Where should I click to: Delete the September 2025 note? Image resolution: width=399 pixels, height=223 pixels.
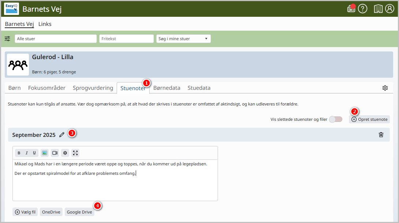[381, 135]
